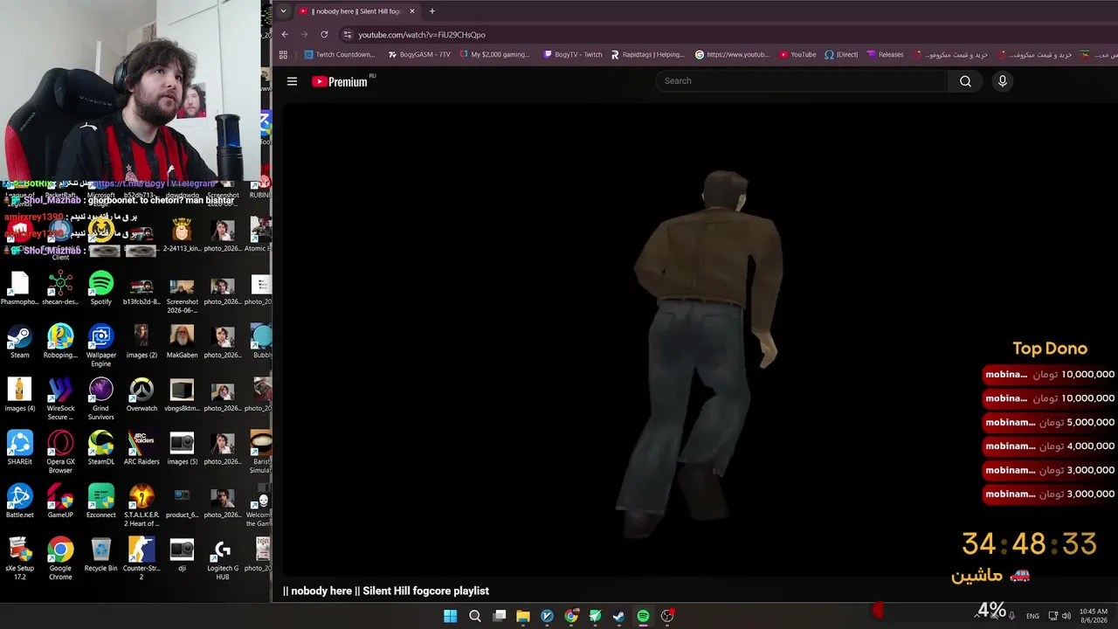Select the images (5) file
The height and width of the screenshot is (629, 1118).
point(182,449)
